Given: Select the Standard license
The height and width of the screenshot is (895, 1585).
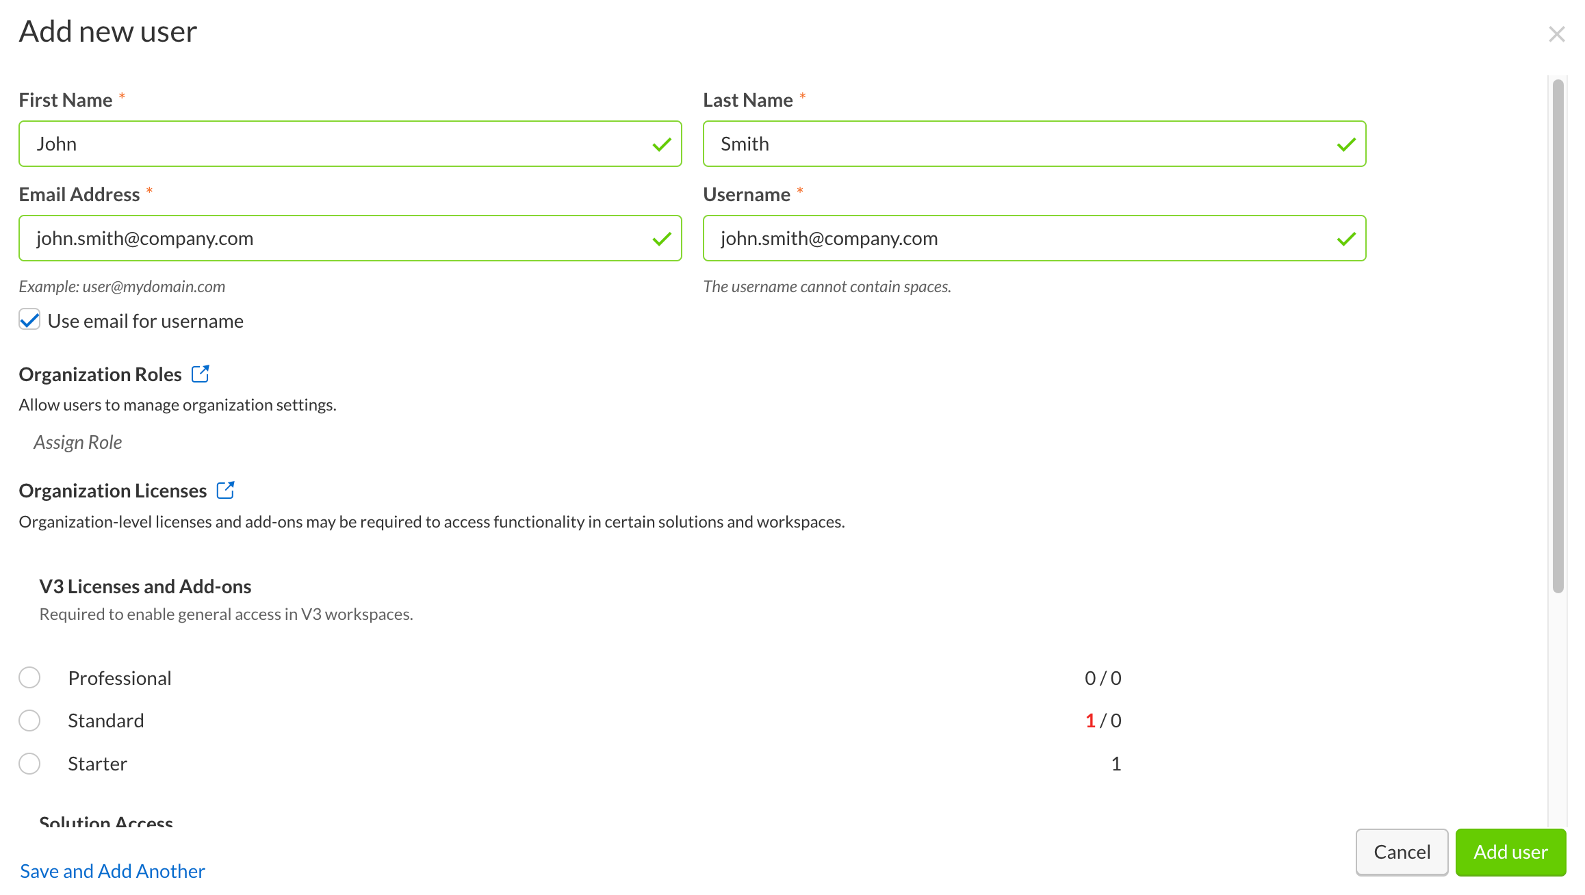Looking at the screenshot, I should click(x=29, y=720).
